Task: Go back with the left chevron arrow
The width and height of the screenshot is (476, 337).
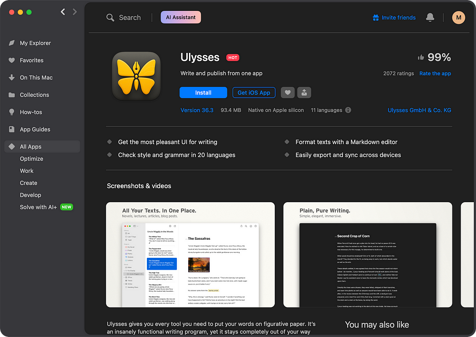Action: [63, 12]
